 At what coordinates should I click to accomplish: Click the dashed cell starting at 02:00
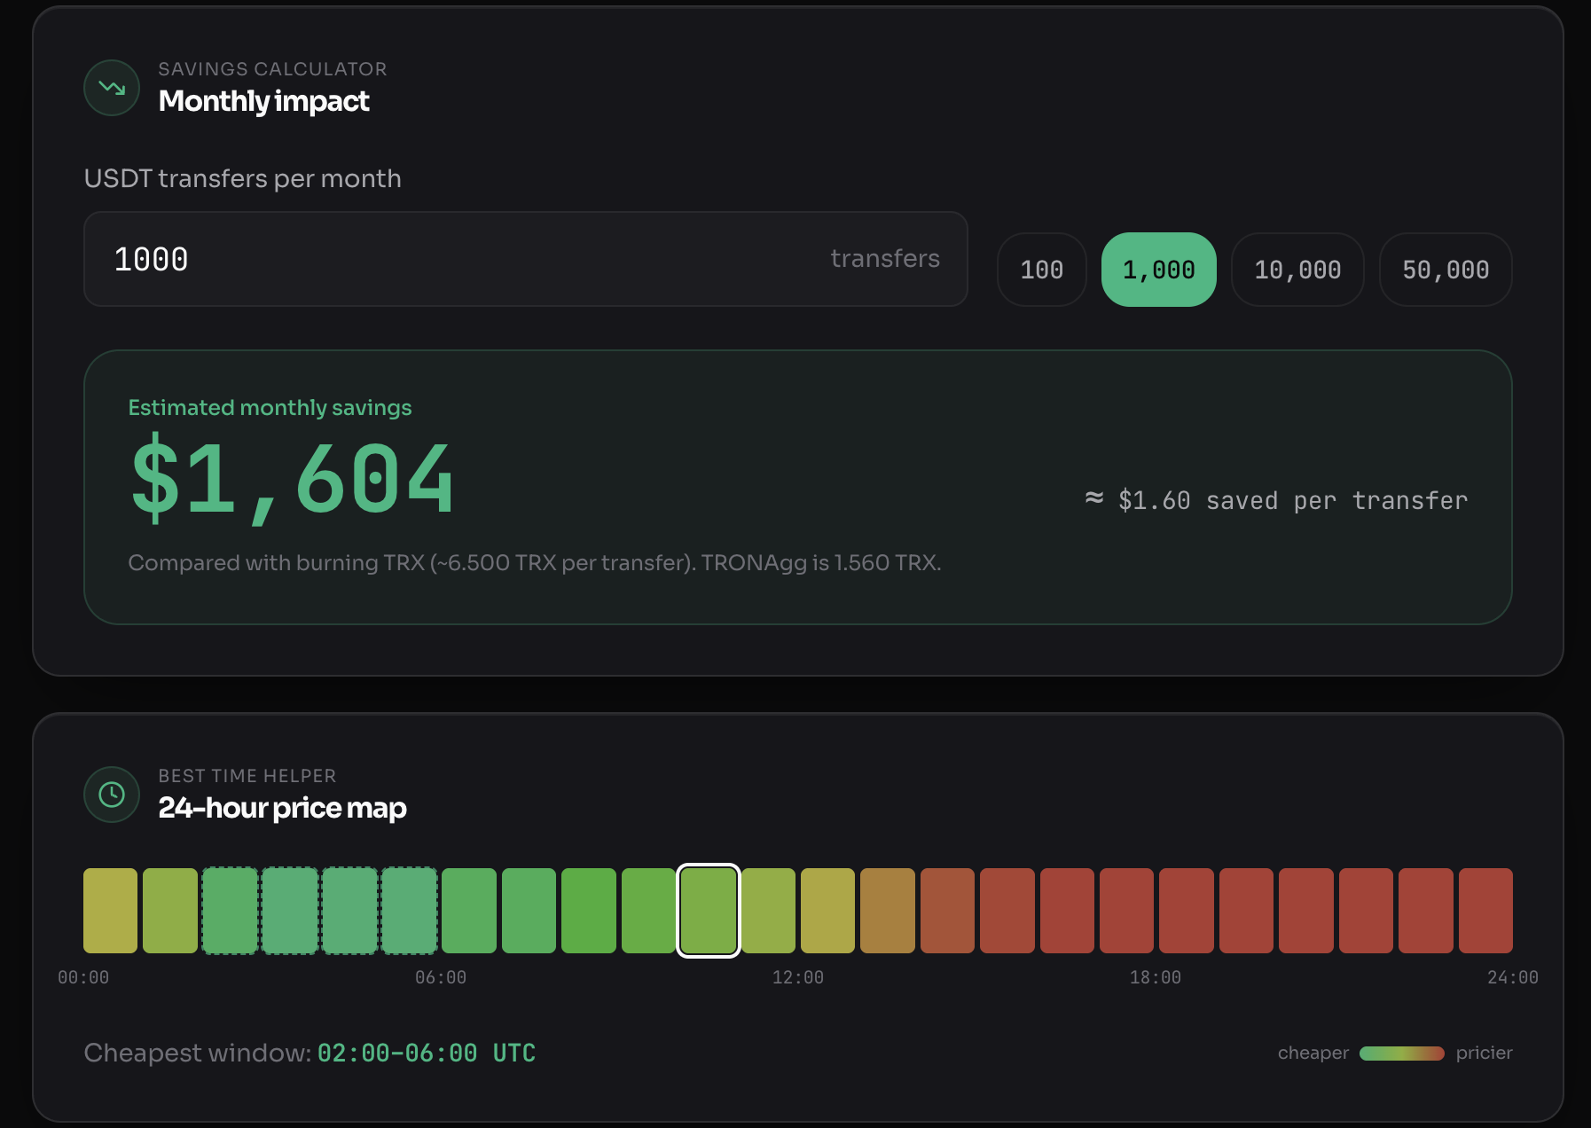(230, 911)
